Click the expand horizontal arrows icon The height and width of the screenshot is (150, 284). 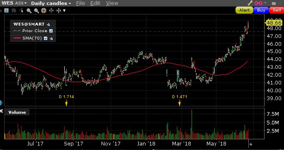click(x=51, y=11)
